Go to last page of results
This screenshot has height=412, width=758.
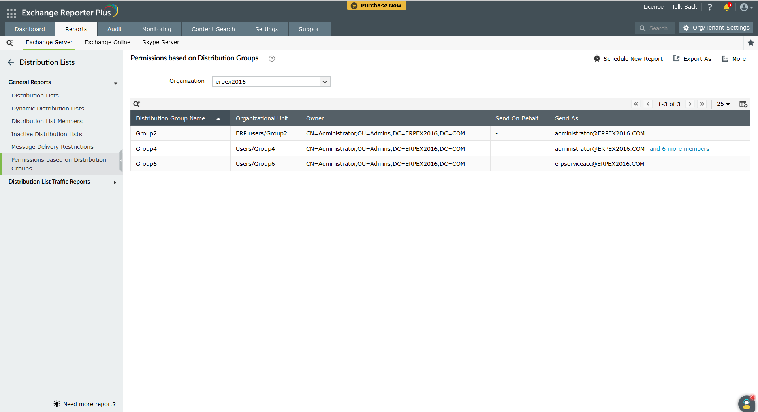click(702, 104)
